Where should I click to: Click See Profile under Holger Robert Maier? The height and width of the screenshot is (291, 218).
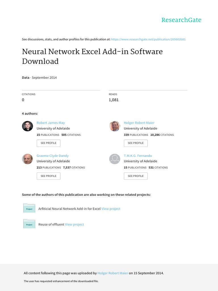tap(136, 143)
